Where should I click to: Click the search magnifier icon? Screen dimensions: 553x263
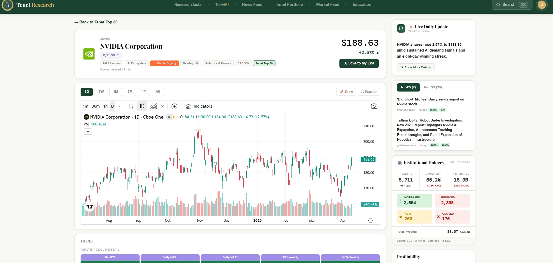(498, 5)
